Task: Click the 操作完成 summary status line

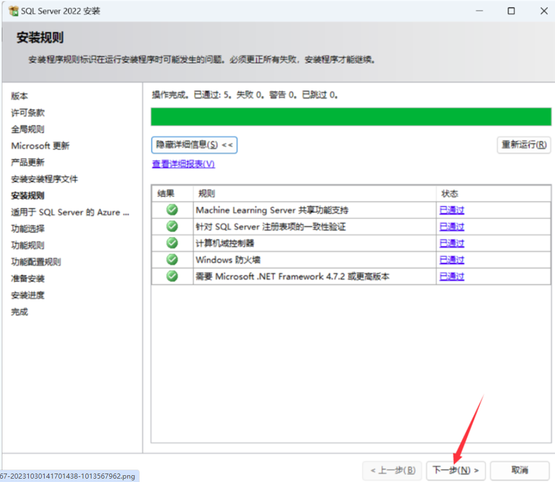Action: (245, 95)
